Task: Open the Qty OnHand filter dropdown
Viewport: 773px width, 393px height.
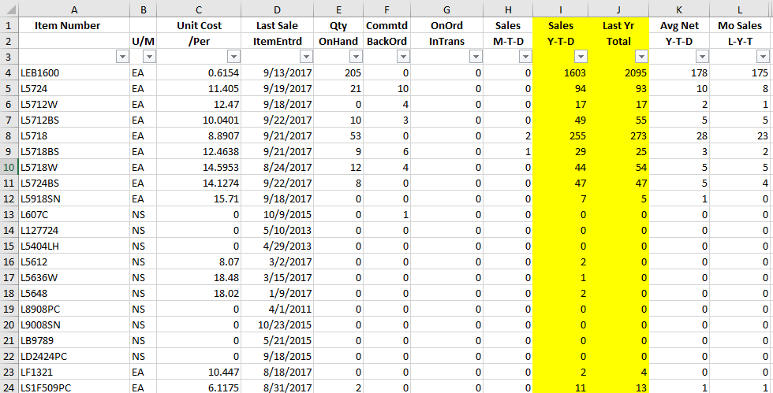Action: point(356,57)
